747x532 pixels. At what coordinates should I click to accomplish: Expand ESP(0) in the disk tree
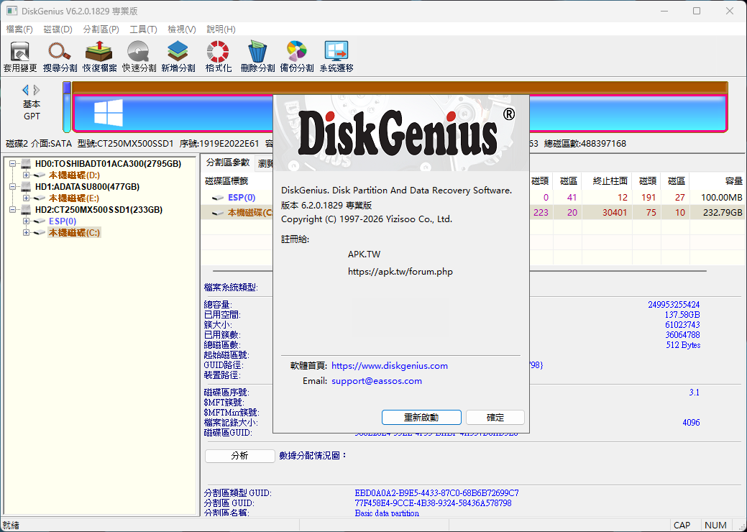(26, 221)
